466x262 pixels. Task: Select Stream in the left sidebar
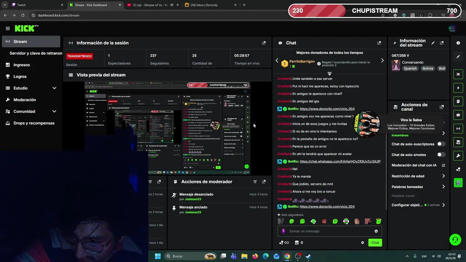[31, 41]
